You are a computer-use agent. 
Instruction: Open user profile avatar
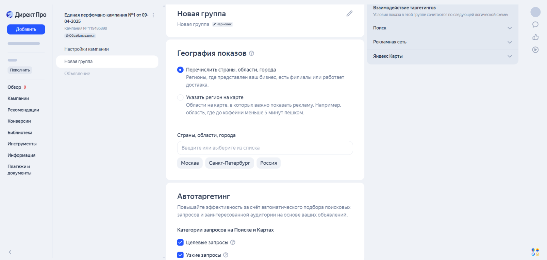point(535,12)
